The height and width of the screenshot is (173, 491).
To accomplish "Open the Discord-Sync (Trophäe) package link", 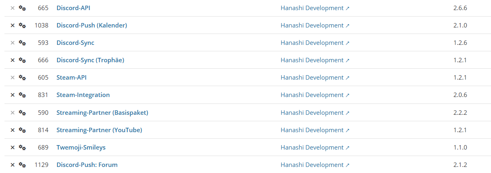I will click(90, 60).
